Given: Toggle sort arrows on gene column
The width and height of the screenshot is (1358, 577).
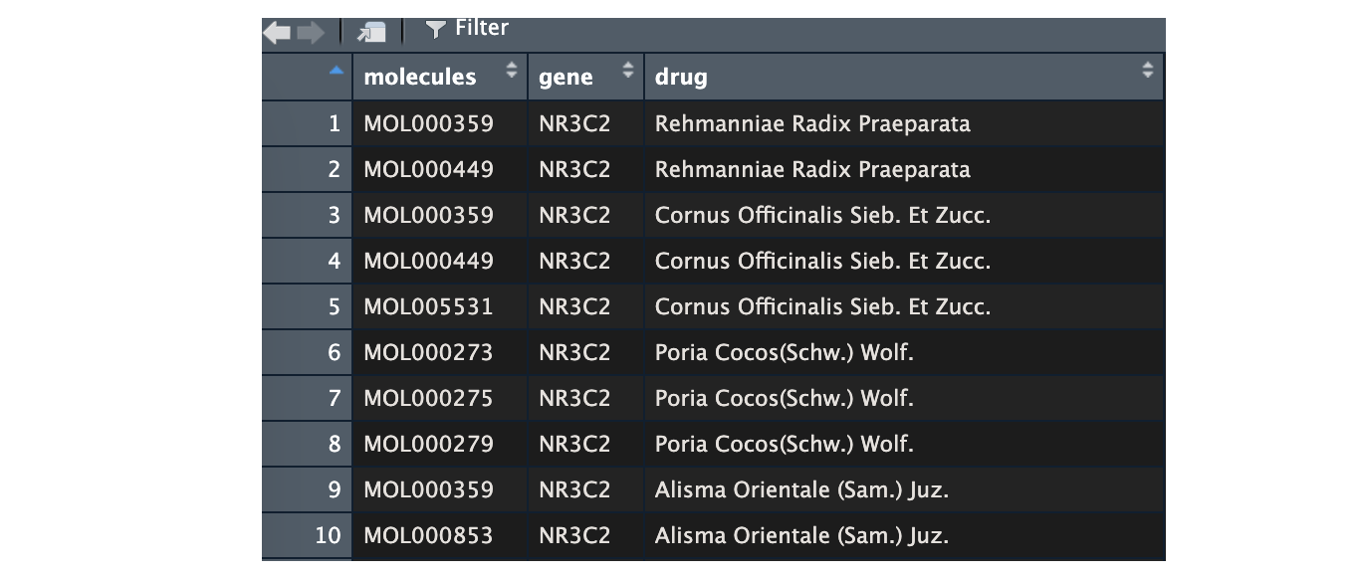Looking at the screenshot, I should click(627, 71).
